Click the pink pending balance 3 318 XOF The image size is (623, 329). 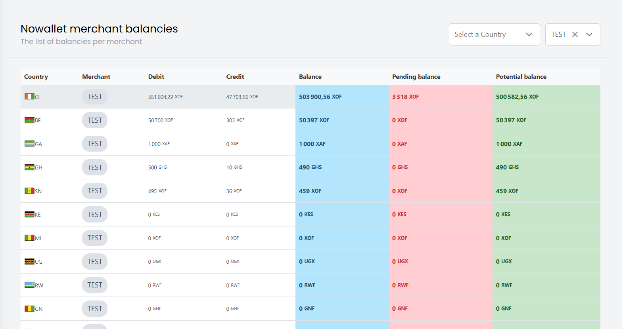point(405,97)
